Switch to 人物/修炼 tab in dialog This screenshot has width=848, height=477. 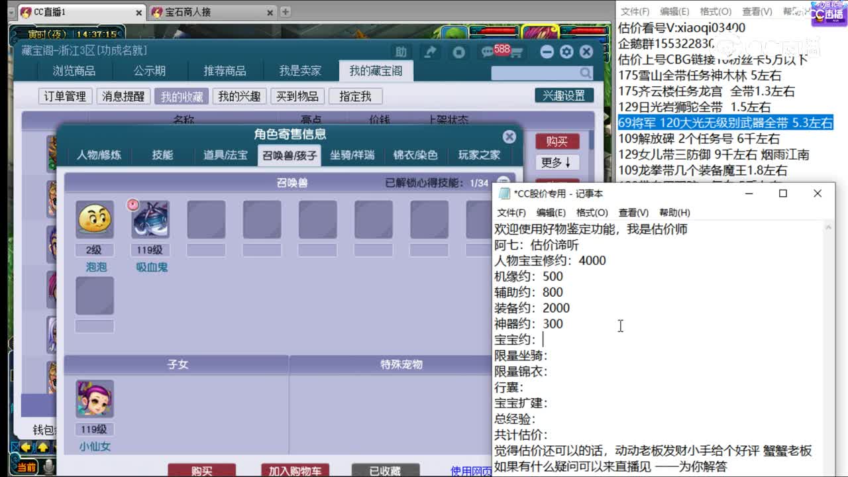point(99,155)
